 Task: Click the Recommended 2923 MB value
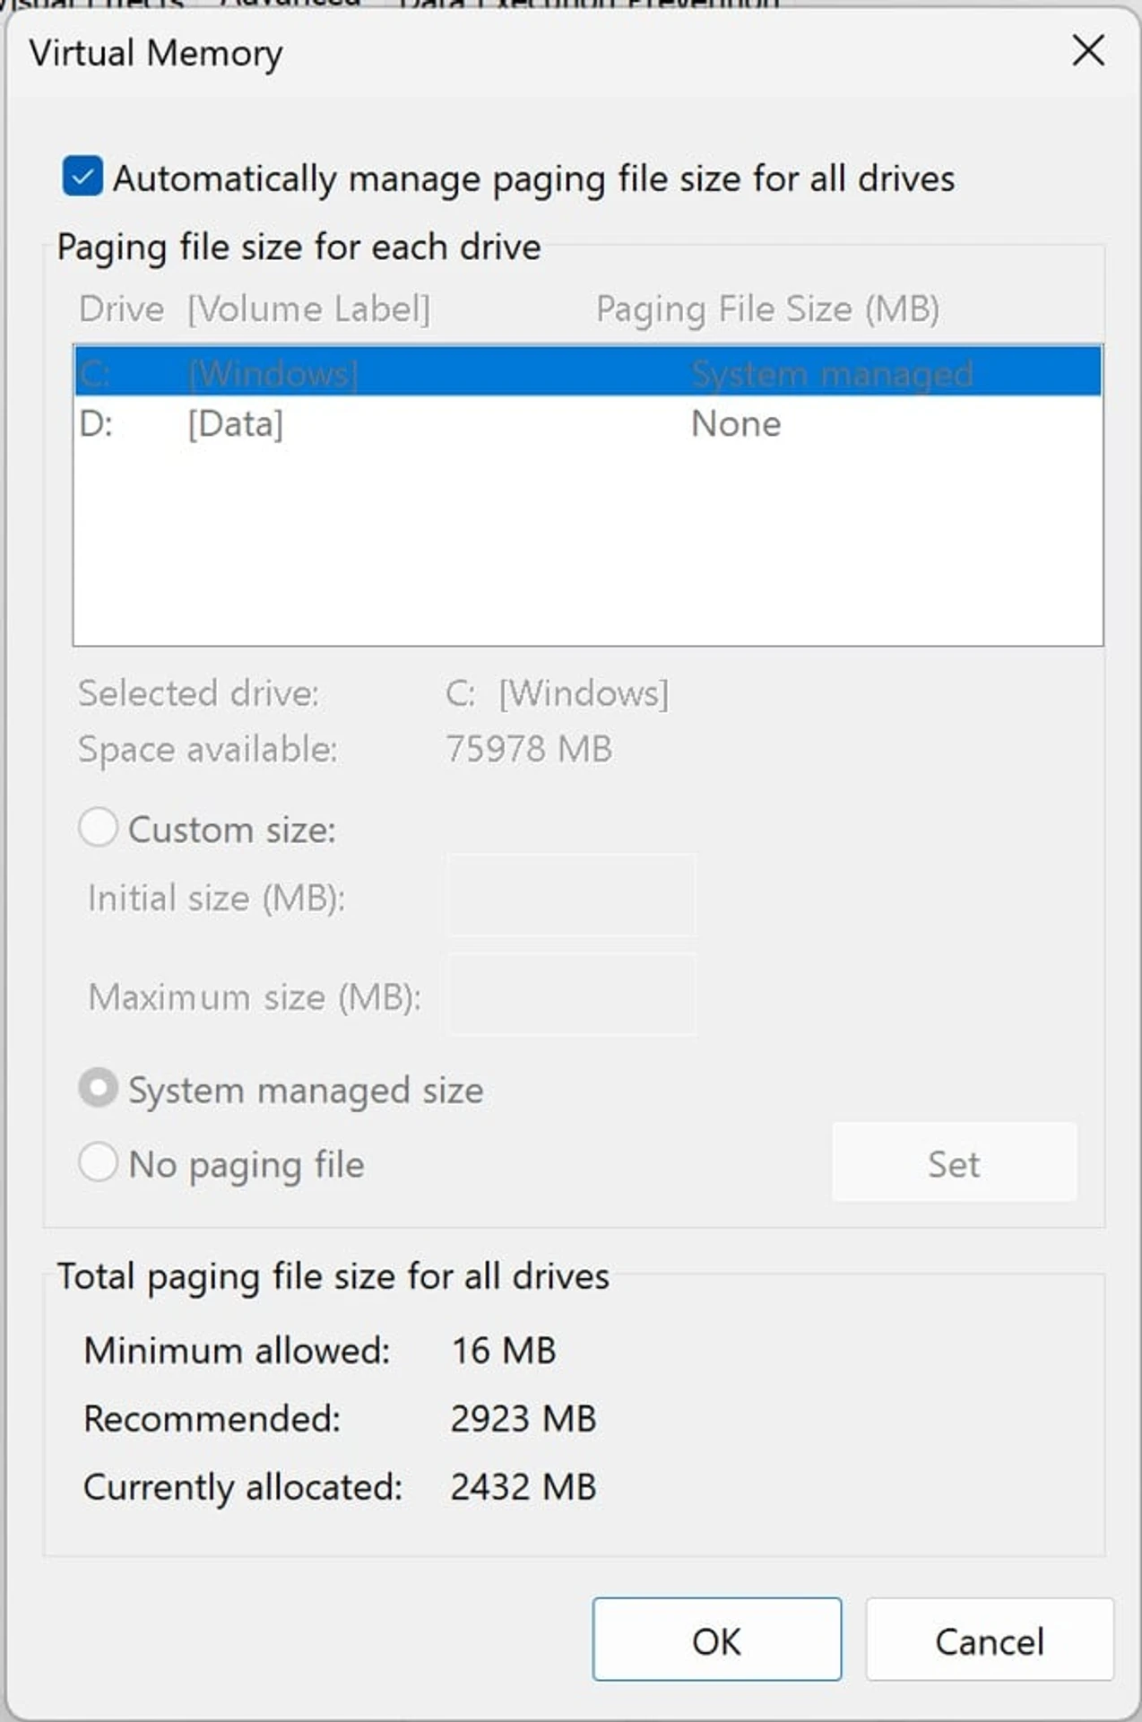coord(523,1419)
